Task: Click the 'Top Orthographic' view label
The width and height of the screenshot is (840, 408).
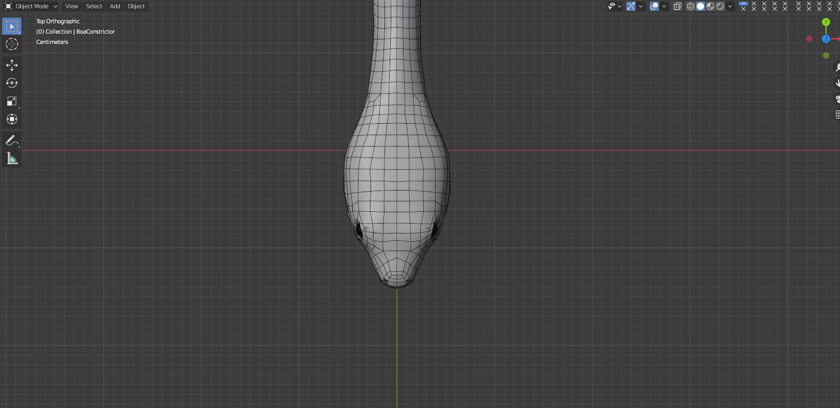Action: coord(58,21)
